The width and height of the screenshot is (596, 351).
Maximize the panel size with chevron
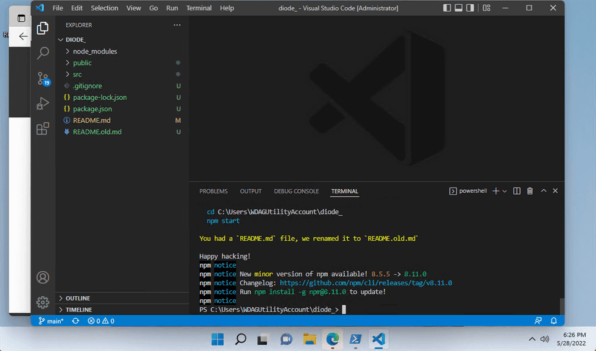point(544,191)
